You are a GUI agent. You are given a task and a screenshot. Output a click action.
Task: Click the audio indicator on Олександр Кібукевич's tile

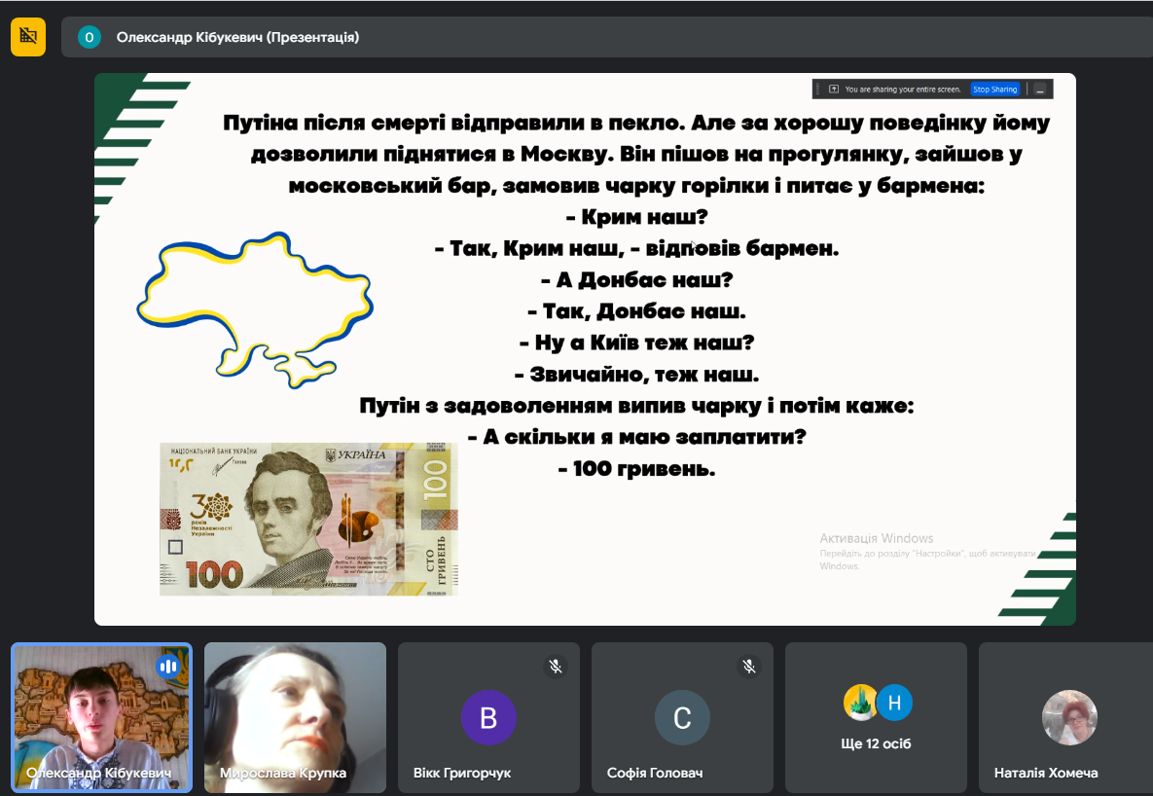click(x=167, y=667)
